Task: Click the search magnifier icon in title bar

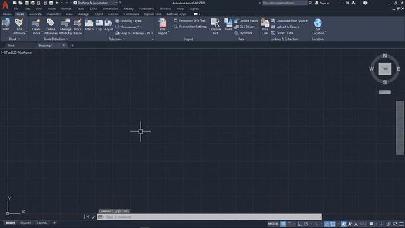Action: (311, 3)
